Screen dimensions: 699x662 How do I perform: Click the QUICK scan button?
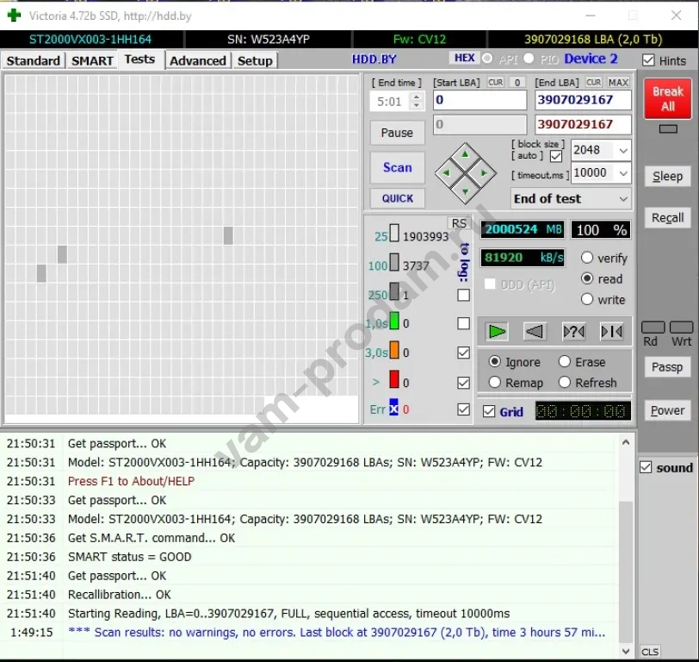(x=397, y=198)
